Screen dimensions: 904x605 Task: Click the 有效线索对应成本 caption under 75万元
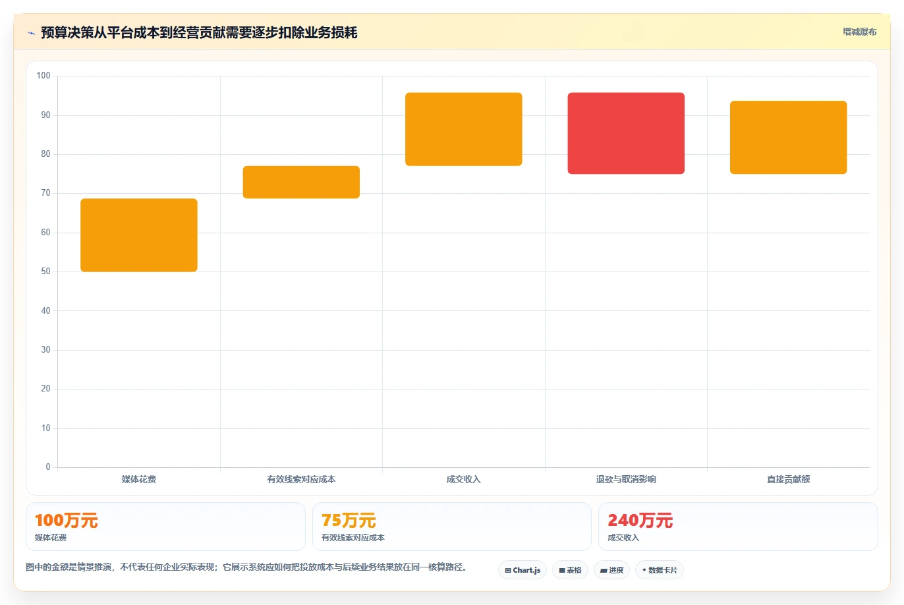click(353, 538)
